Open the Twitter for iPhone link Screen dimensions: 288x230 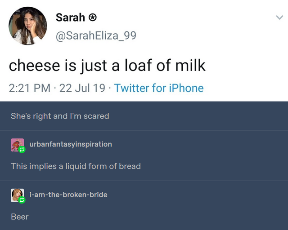point(159,88)
